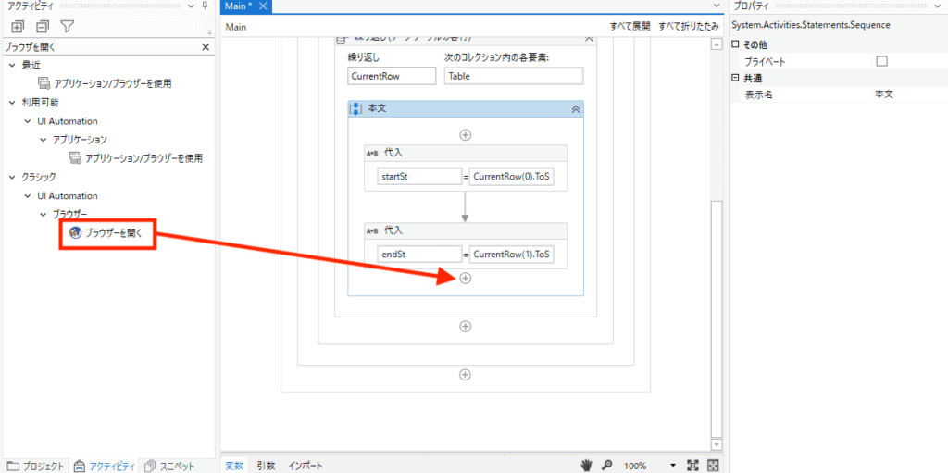
Task: Select the ブラウザーを開く activity
Action: (x=114, y=233)
